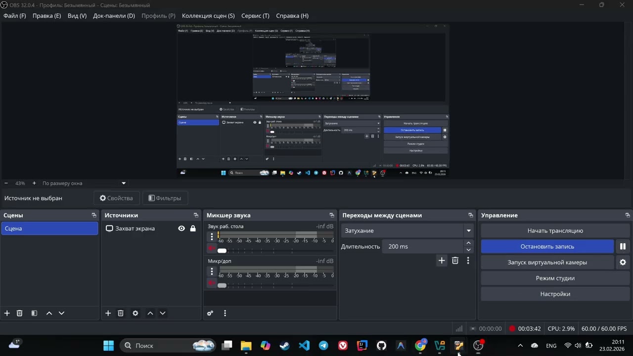633x356 pixels.
Task: Open source properties gear in Источники panel
Action: pos(136,313)
